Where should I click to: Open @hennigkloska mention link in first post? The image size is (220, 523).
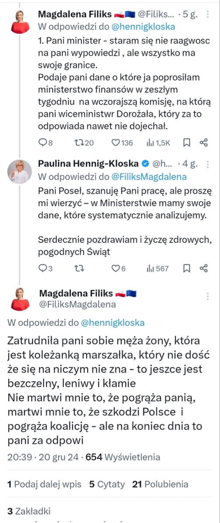(143, 27)
